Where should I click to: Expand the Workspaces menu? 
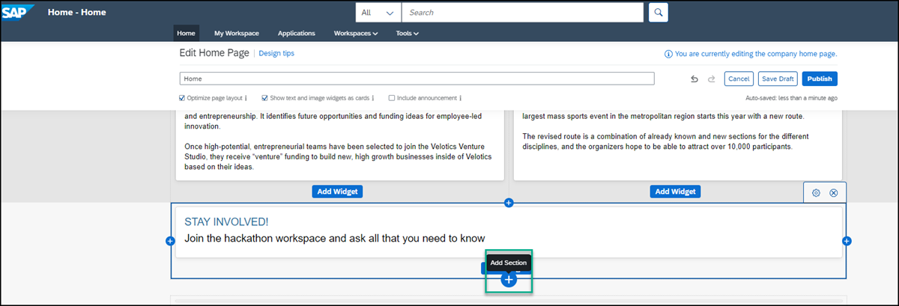tap(356, 33)
